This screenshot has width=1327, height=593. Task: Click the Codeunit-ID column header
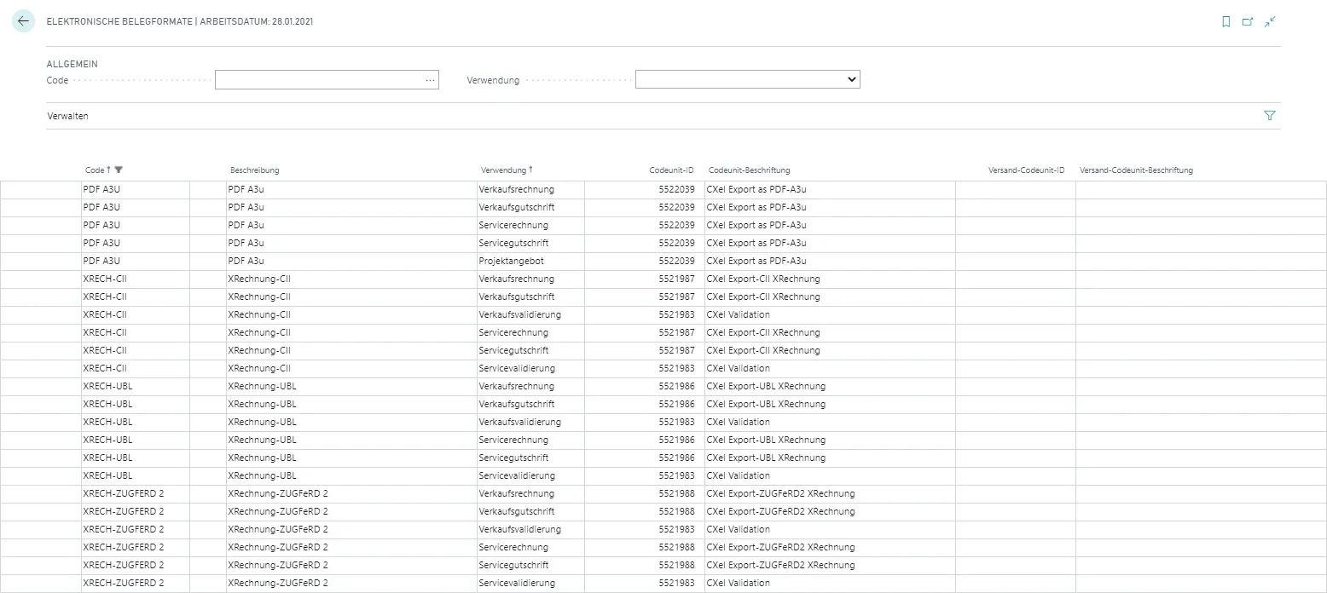(x=671, y=170)
